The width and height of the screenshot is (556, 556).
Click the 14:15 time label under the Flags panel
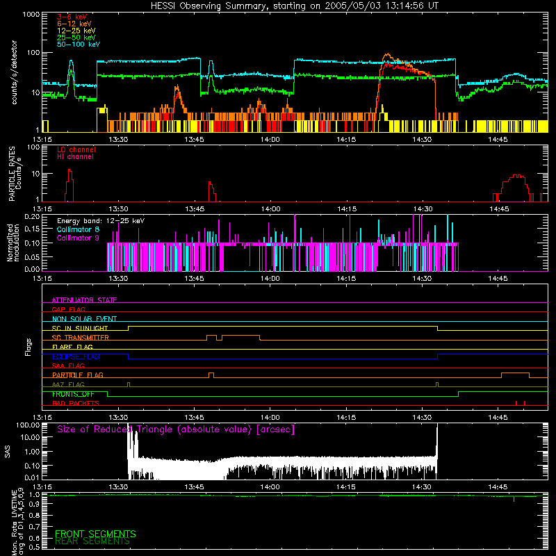coord(346,418)
